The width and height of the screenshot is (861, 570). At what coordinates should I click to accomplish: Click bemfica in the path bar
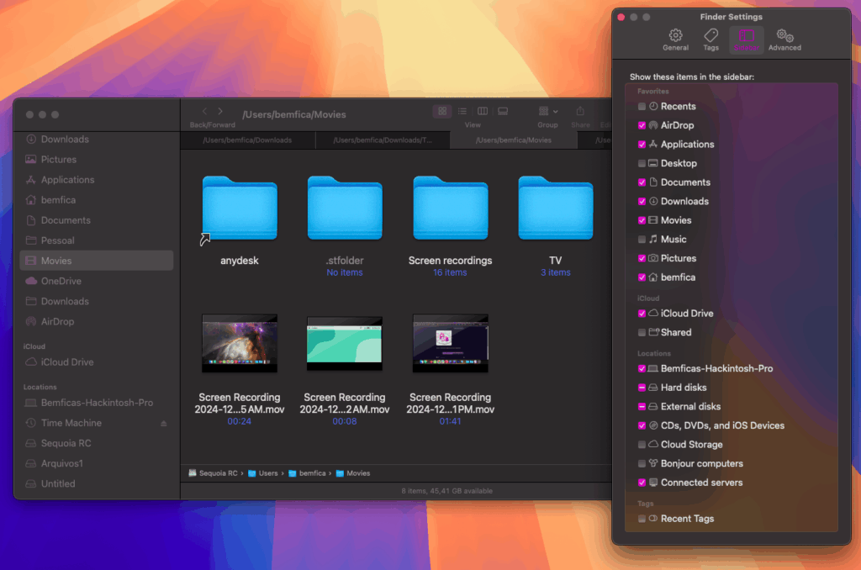point(312,473)
